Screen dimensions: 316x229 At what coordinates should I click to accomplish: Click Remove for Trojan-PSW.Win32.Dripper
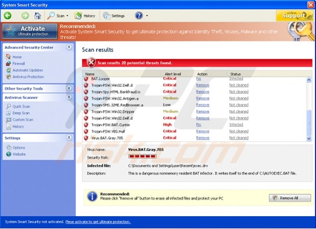click(203, 111)
